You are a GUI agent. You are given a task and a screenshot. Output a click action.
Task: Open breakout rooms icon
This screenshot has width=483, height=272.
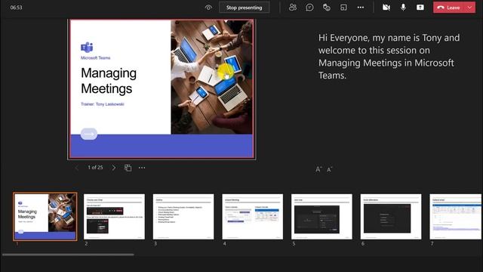click(343, 8)
